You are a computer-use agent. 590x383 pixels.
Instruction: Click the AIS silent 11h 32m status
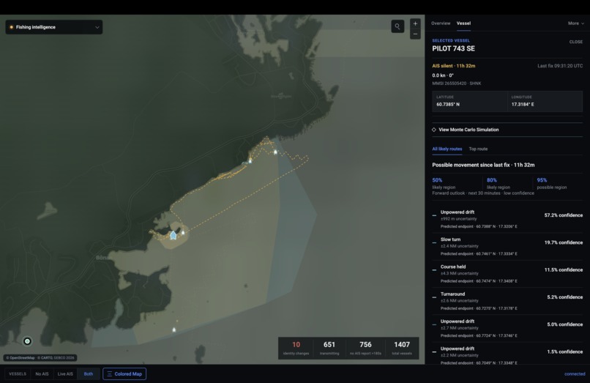453,66
